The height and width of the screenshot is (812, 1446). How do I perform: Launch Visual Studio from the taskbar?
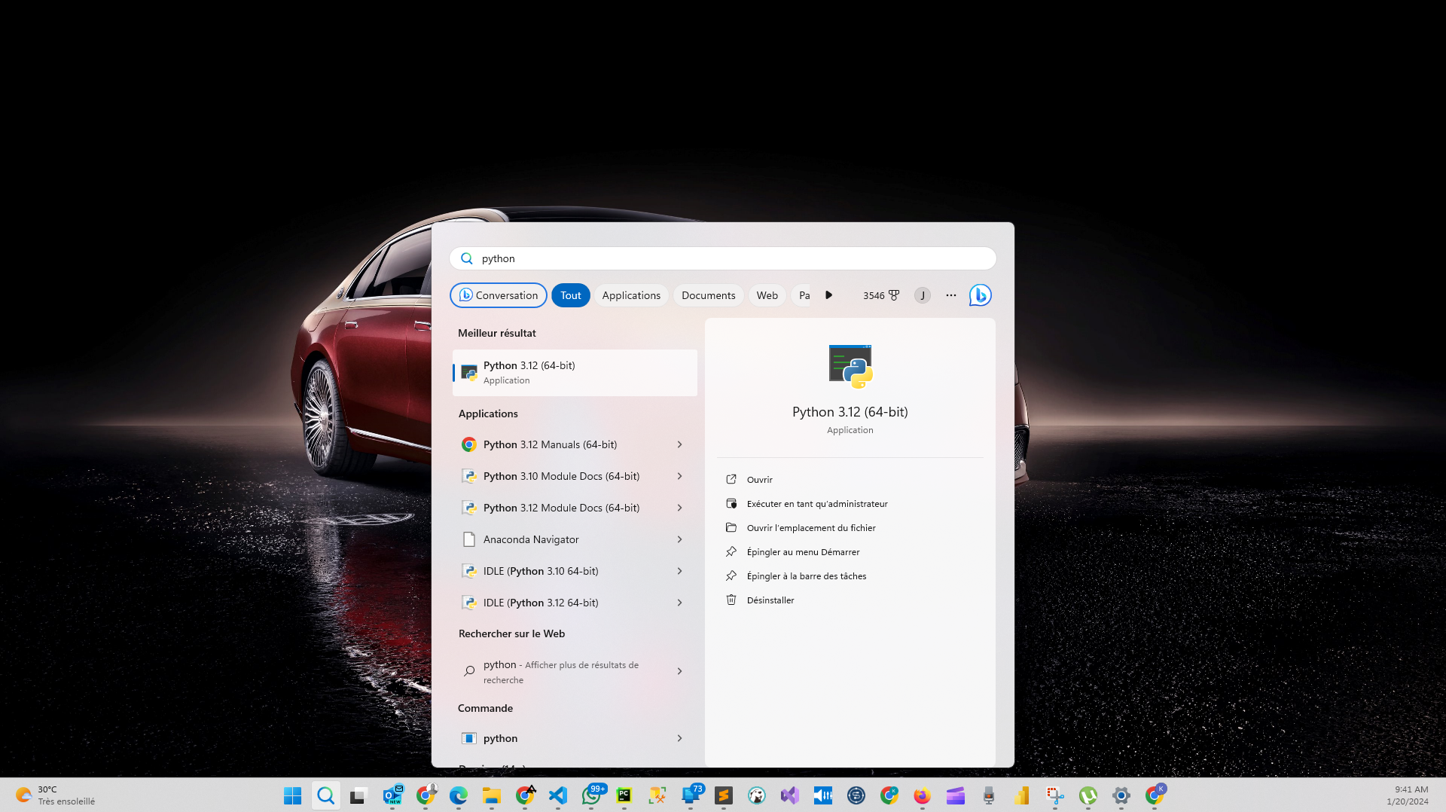tap(790, 795)
